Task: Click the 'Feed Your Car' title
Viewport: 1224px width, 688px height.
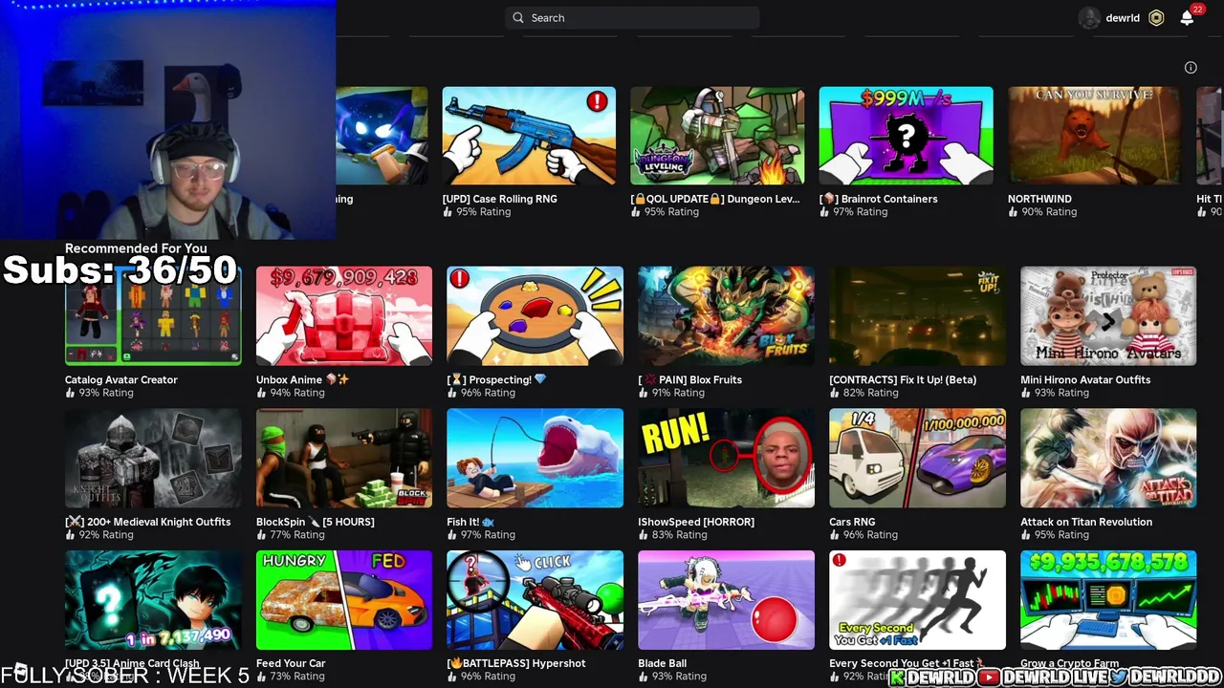Action: coord(291,663)
